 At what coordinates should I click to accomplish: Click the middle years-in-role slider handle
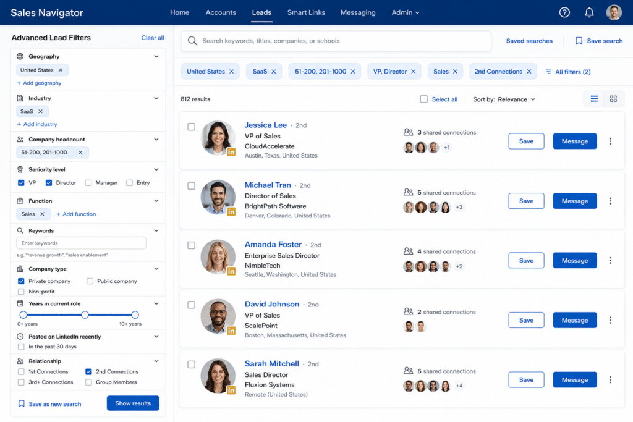pos(85,314)
